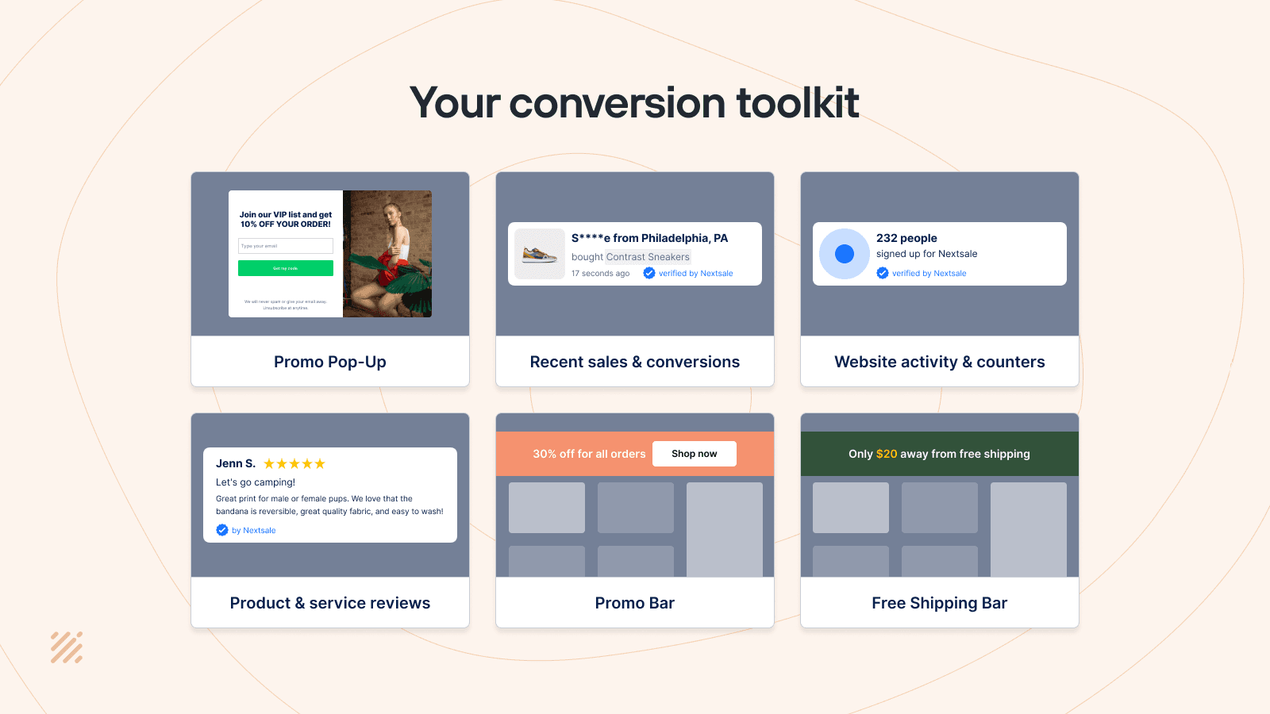Click the 'Get my code' button
1270x714 pixels.
click(x=285, y=268)
